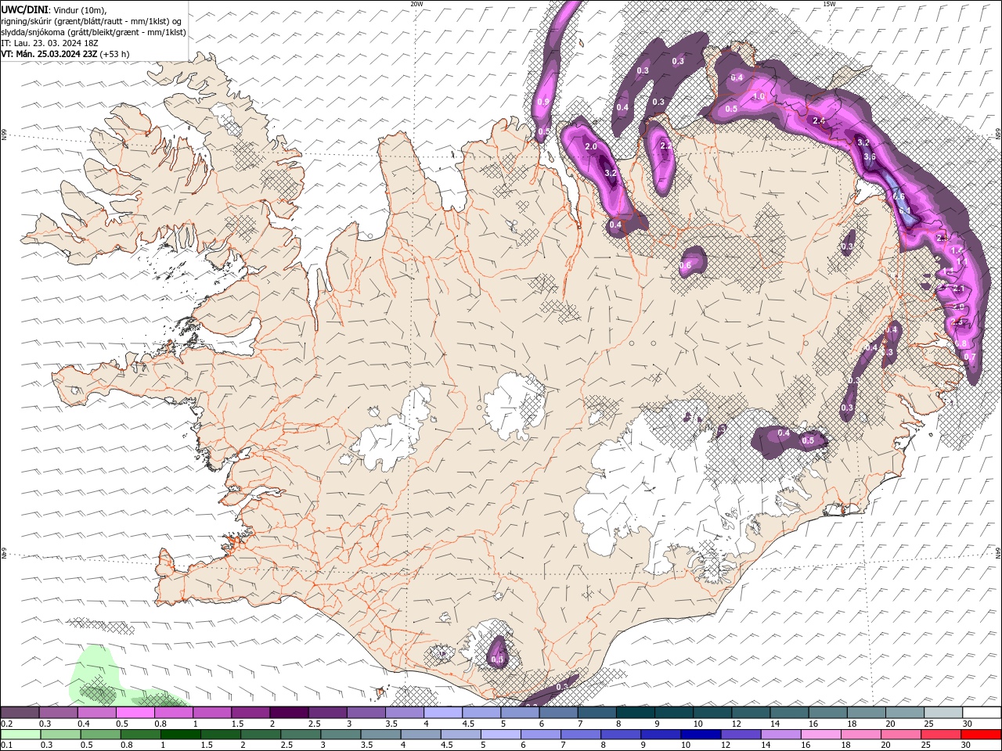Click the 'slydda/snjókoma' legend description line

pos(93,32)
